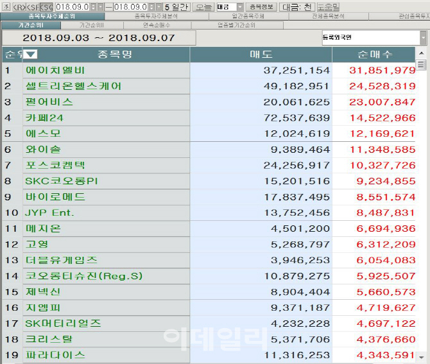Click sell value 4,501,200
This screenshot has height=364, width=430.
[300, 229]
